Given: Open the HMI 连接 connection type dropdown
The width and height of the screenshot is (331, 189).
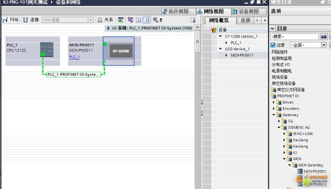Looking at the screenshot, I should click(91, 20).
